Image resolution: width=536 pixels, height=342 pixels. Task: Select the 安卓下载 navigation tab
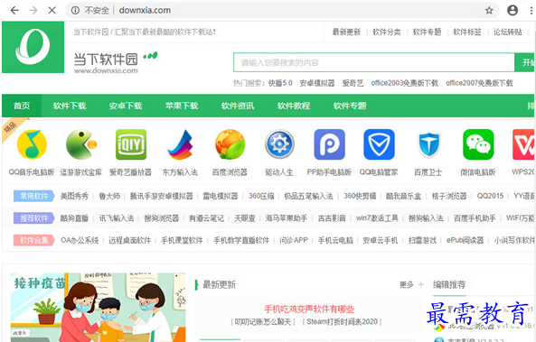126,106
